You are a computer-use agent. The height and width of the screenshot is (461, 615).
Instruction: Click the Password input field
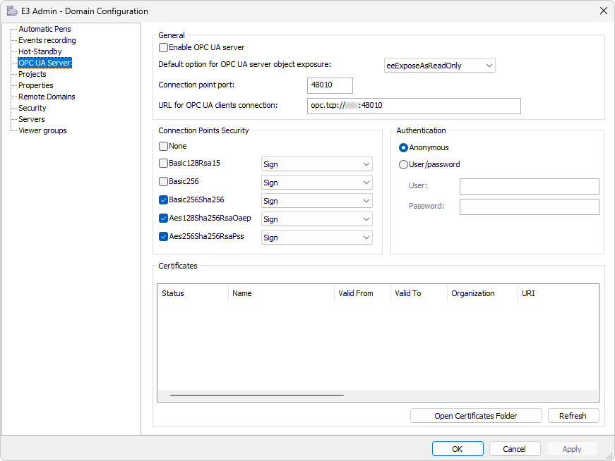click(530, 207)
